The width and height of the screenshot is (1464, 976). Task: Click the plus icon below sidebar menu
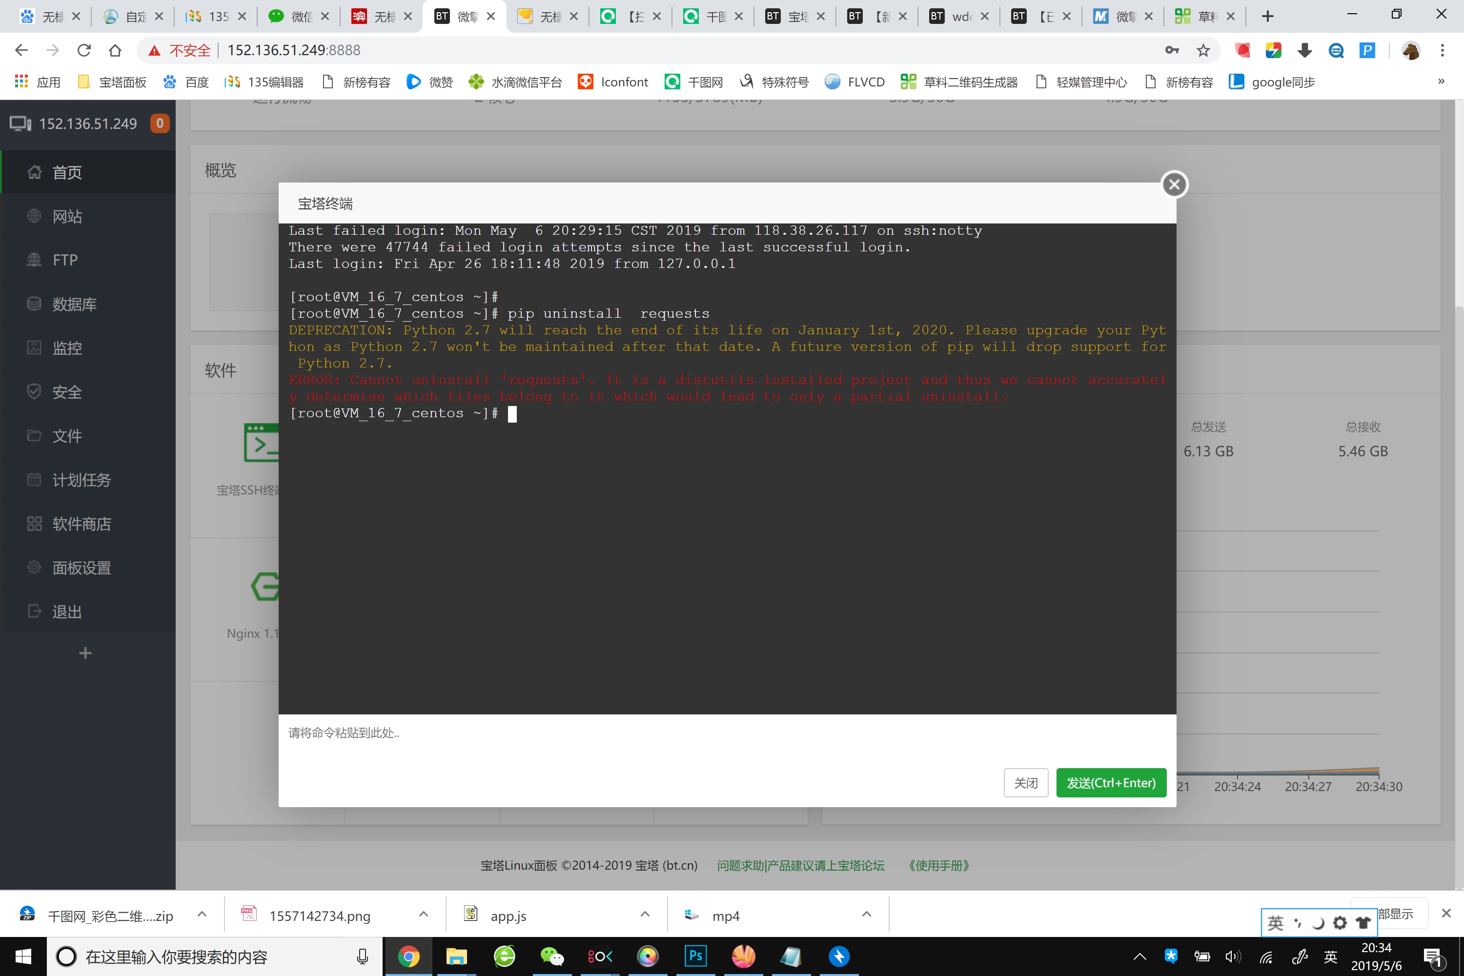tap(86, 652)
